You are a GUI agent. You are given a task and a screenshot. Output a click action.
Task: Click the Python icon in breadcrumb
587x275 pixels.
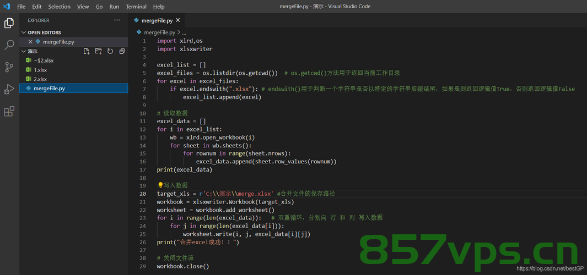click(x=139, y=32)
